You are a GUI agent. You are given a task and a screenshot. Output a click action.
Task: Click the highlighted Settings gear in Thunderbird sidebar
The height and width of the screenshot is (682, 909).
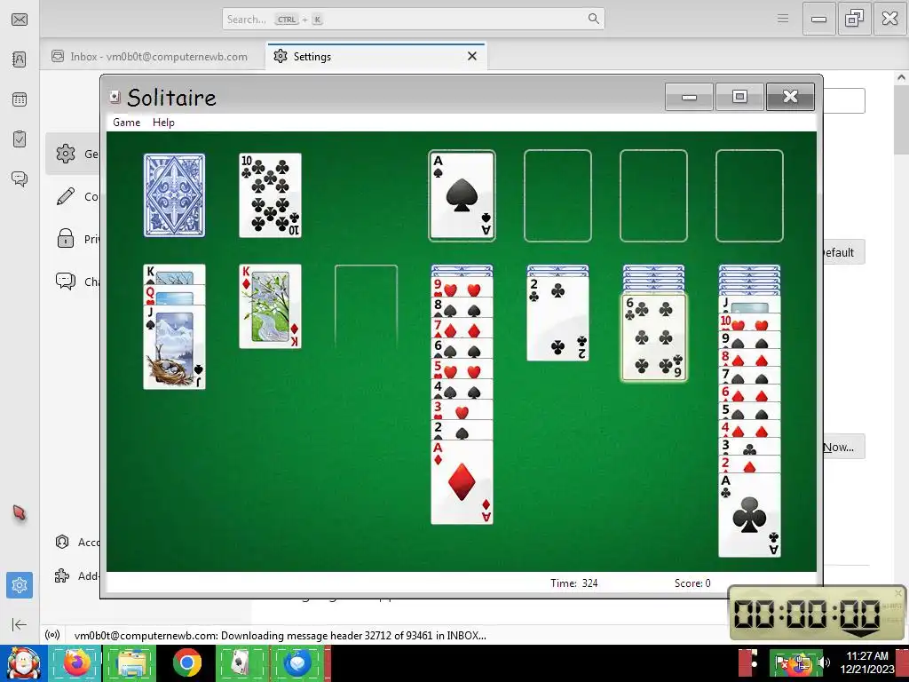(x=20, y=584)
